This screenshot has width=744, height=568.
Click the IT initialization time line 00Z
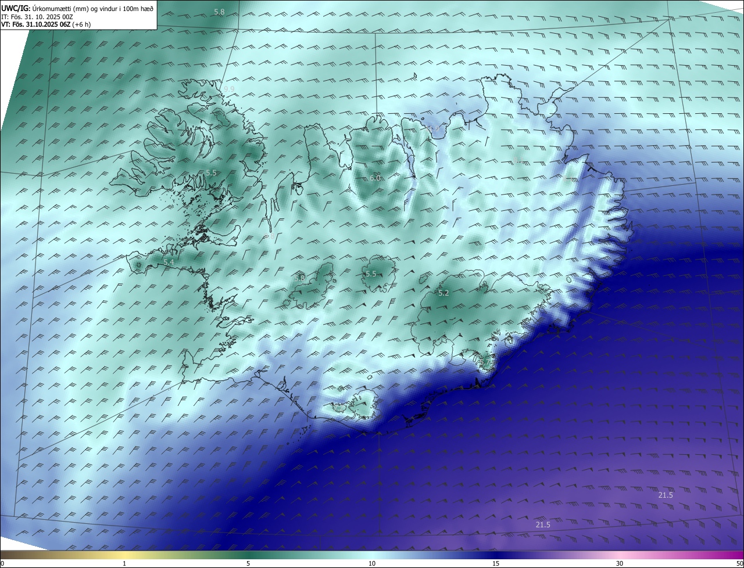coord(37,17)
